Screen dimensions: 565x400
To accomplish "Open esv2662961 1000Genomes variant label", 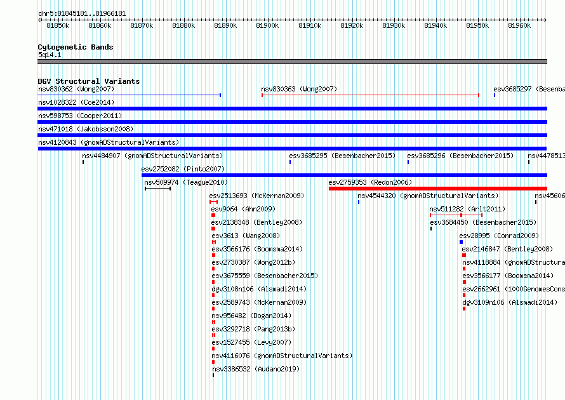I will click(514, 289).
